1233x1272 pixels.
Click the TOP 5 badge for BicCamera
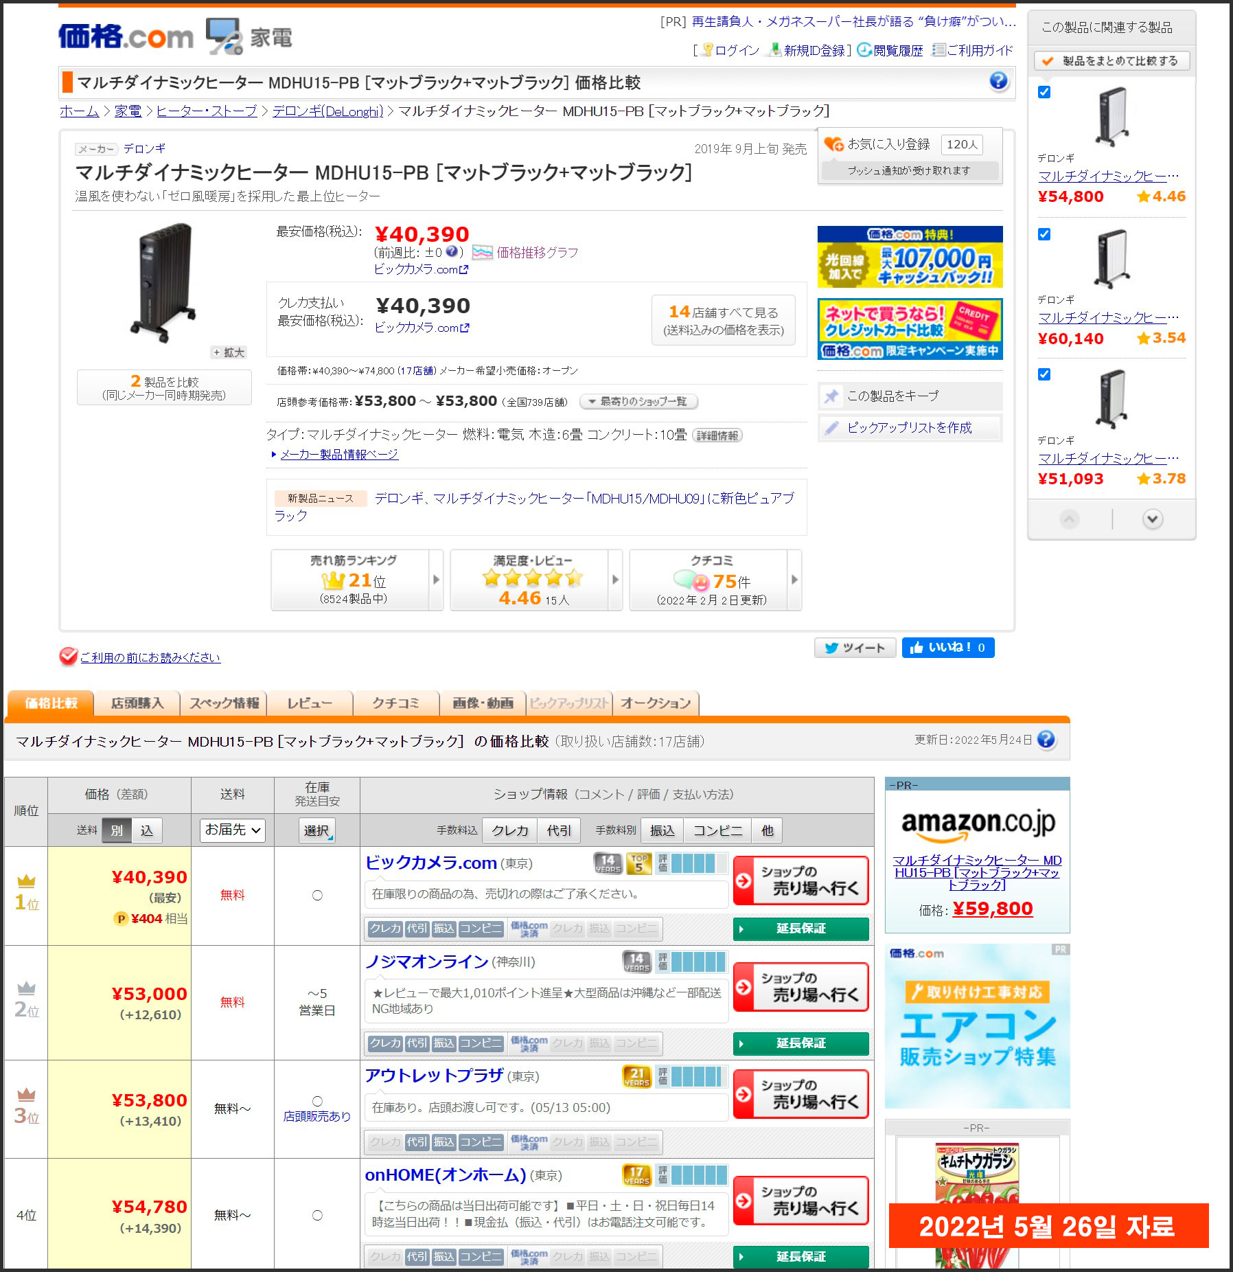[x=639, y=863]
